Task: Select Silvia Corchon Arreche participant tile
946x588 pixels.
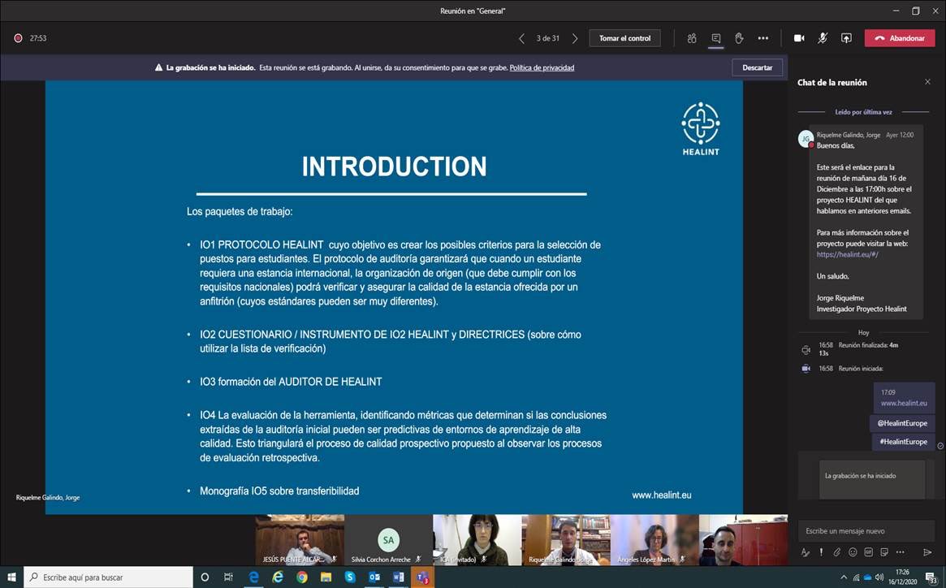Action: tap(388, 540)
